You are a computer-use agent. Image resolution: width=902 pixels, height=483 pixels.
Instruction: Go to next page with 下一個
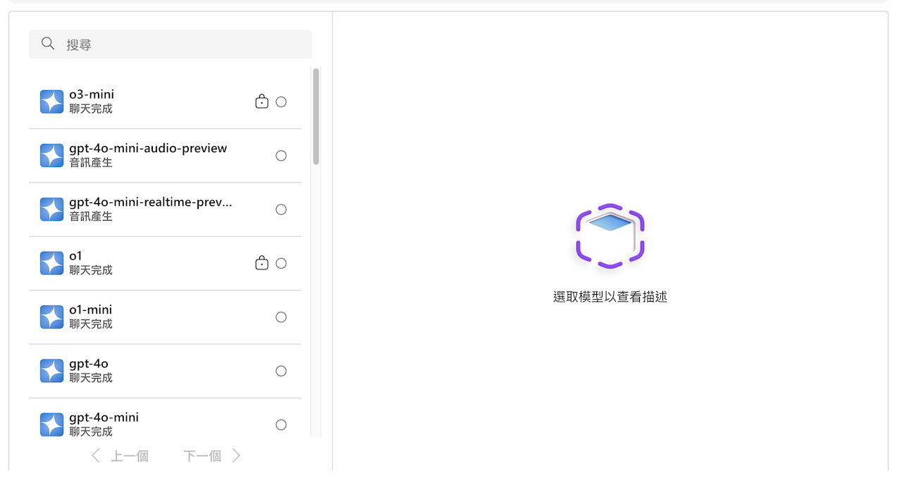coord(212,456)
